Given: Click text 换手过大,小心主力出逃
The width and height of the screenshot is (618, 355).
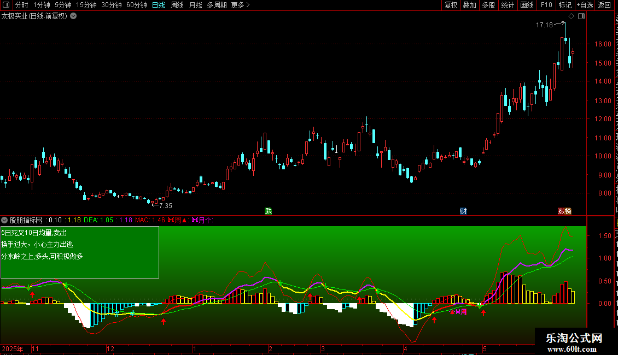Looking at the screenshot, I should [x=37, y=245].
